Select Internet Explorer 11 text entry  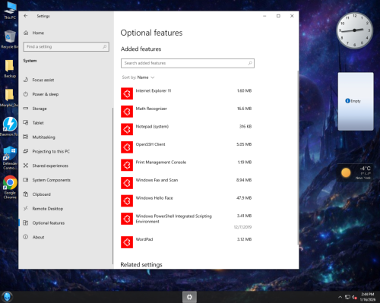154,90
